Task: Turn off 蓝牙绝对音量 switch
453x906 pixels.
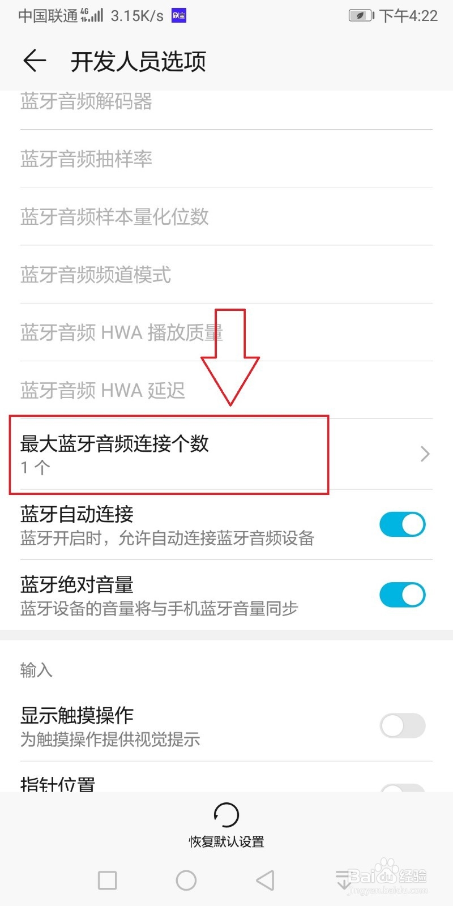Action: [402, 595]
